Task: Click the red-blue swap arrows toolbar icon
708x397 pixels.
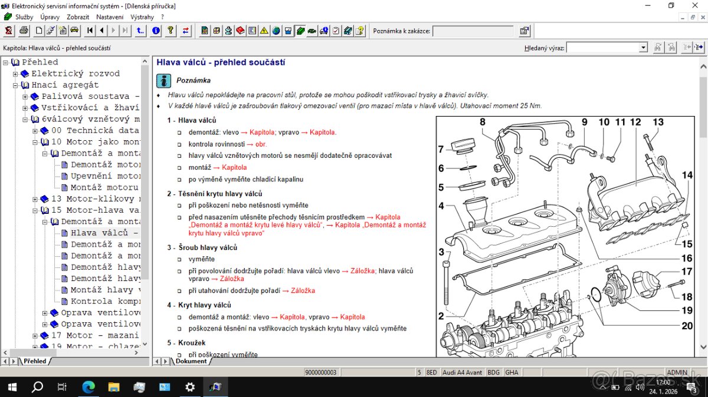Action: point(186,31)
